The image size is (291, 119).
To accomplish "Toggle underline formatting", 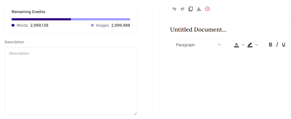I will [x=284, y=45].
